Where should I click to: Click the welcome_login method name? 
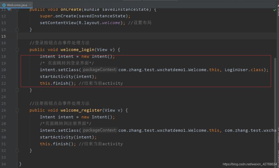coord(77,49)
